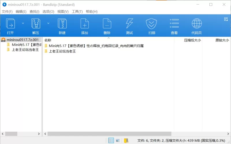Click right arrow of file list scrollbar

(x=228, y=134)
